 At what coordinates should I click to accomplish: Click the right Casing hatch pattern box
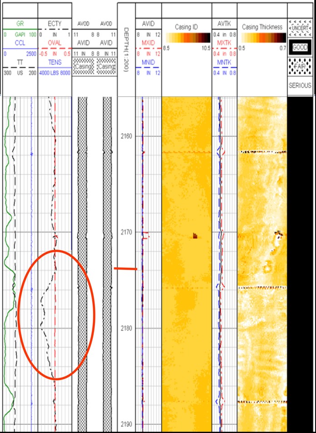click(x=106, y=67)
